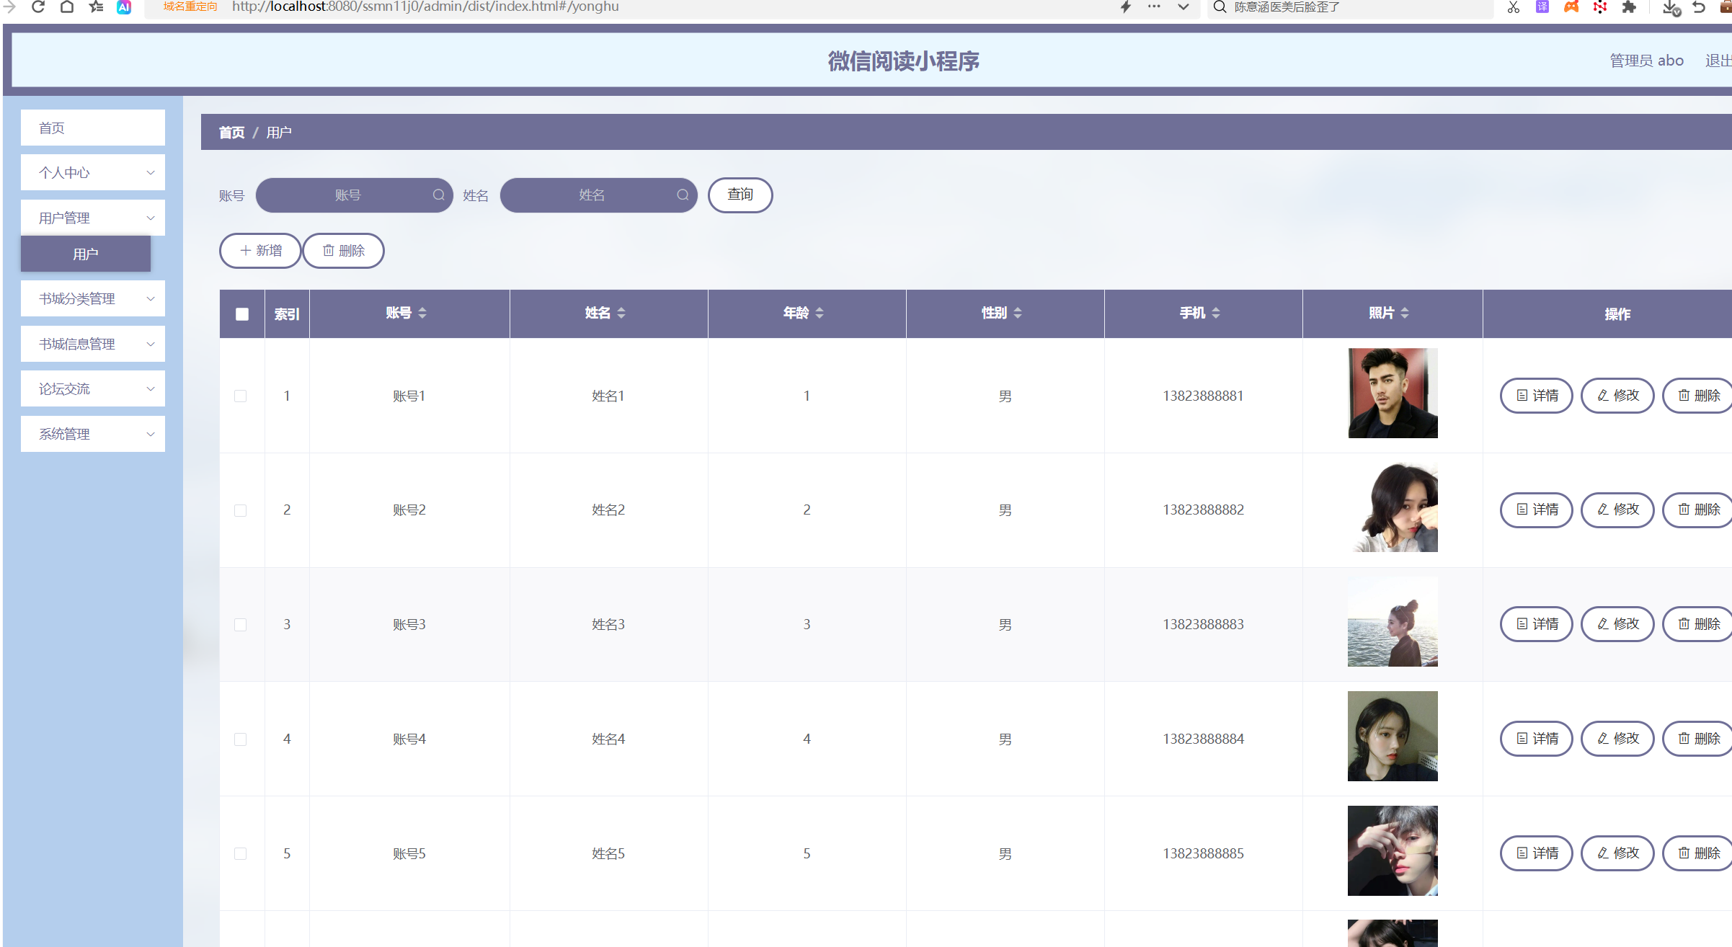Open the translate extension icon
1732x947 pixels.
pyautogui.click(x=1542, y=7)
